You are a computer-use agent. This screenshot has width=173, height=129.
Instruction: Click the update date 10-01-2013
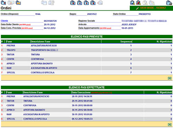coord(127,28)
